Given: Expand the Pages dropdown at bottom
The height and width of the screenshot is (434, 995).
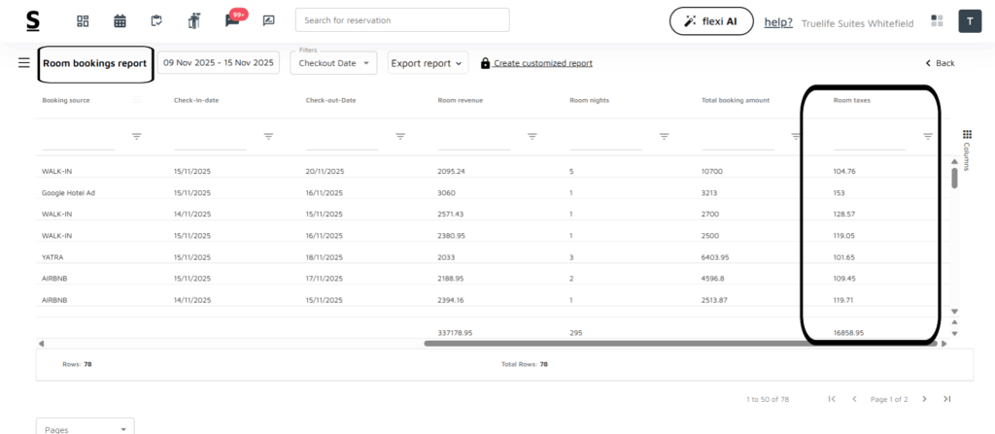Looking at the screenshot, I should 85,428.
